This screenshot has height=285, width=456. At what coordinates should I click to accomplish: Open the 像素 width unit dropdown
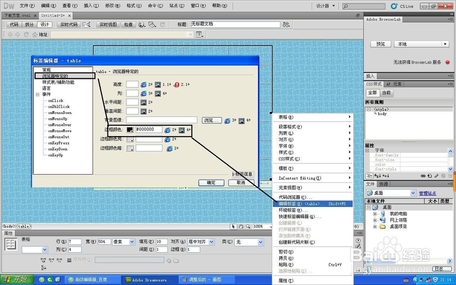coord(124,242)
